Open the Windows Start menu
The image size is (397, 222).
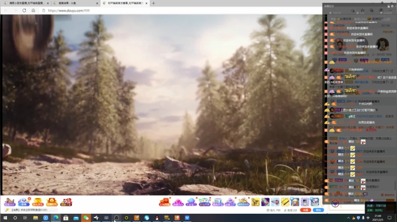point(5,218)
